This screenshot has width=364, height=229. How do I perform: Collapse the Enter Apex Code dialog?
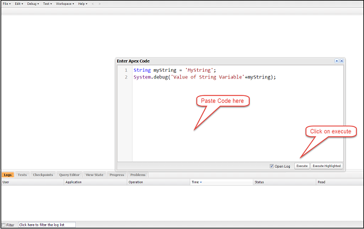(x=337, y=61)
